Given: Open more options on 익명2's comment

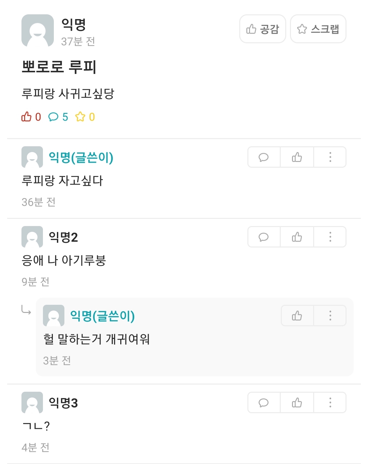Looking at the screenshot, I should pyautogui.click(x=330, y=237).
